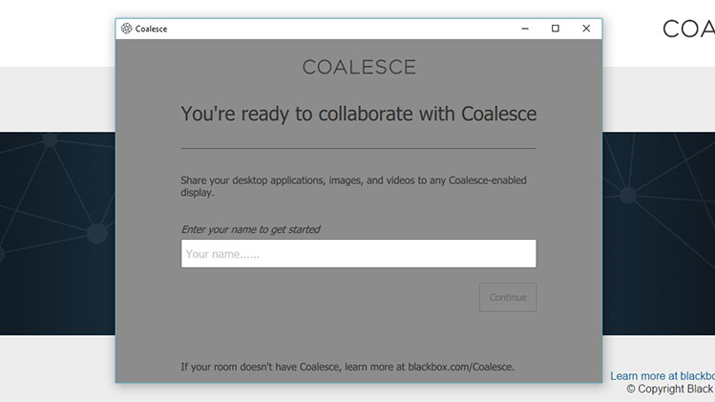Screen dimensions: 715x402
Task: Select the blackbox.com/Coalesce text in the dialog footer
Action: 460,367
